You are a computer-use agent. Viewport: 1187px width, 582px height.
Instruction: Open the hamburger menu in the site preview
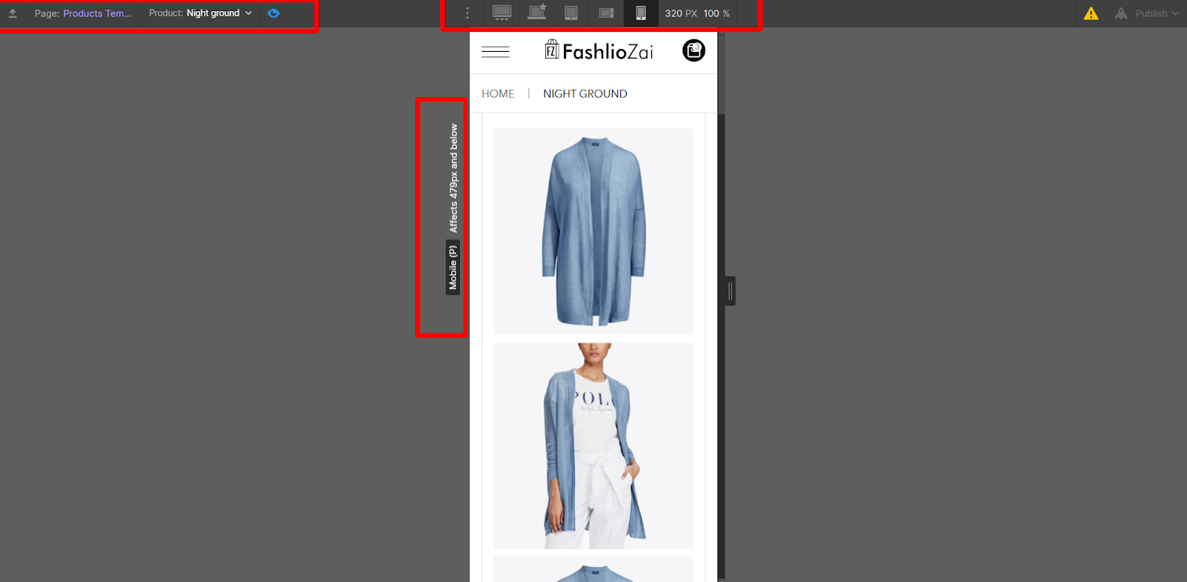[496, 52]
